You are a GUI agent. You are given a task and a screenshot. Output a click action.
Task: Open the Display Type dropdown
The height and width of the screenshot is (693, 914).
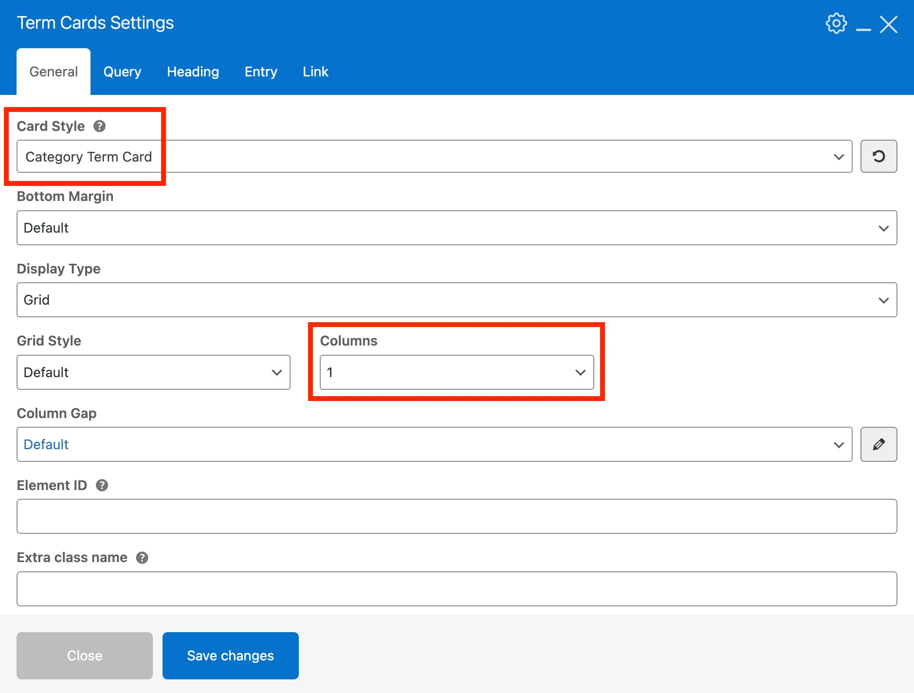[457, 300]
